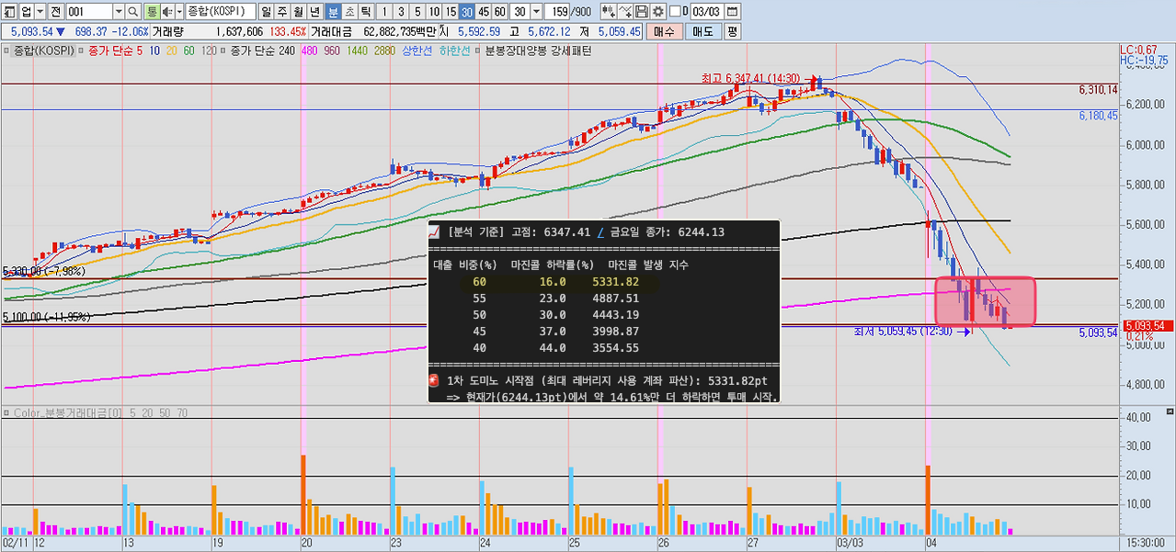The image size is (1176, 552).
Task: Open the calendar date picker icon
Action: tap(732, 12)
